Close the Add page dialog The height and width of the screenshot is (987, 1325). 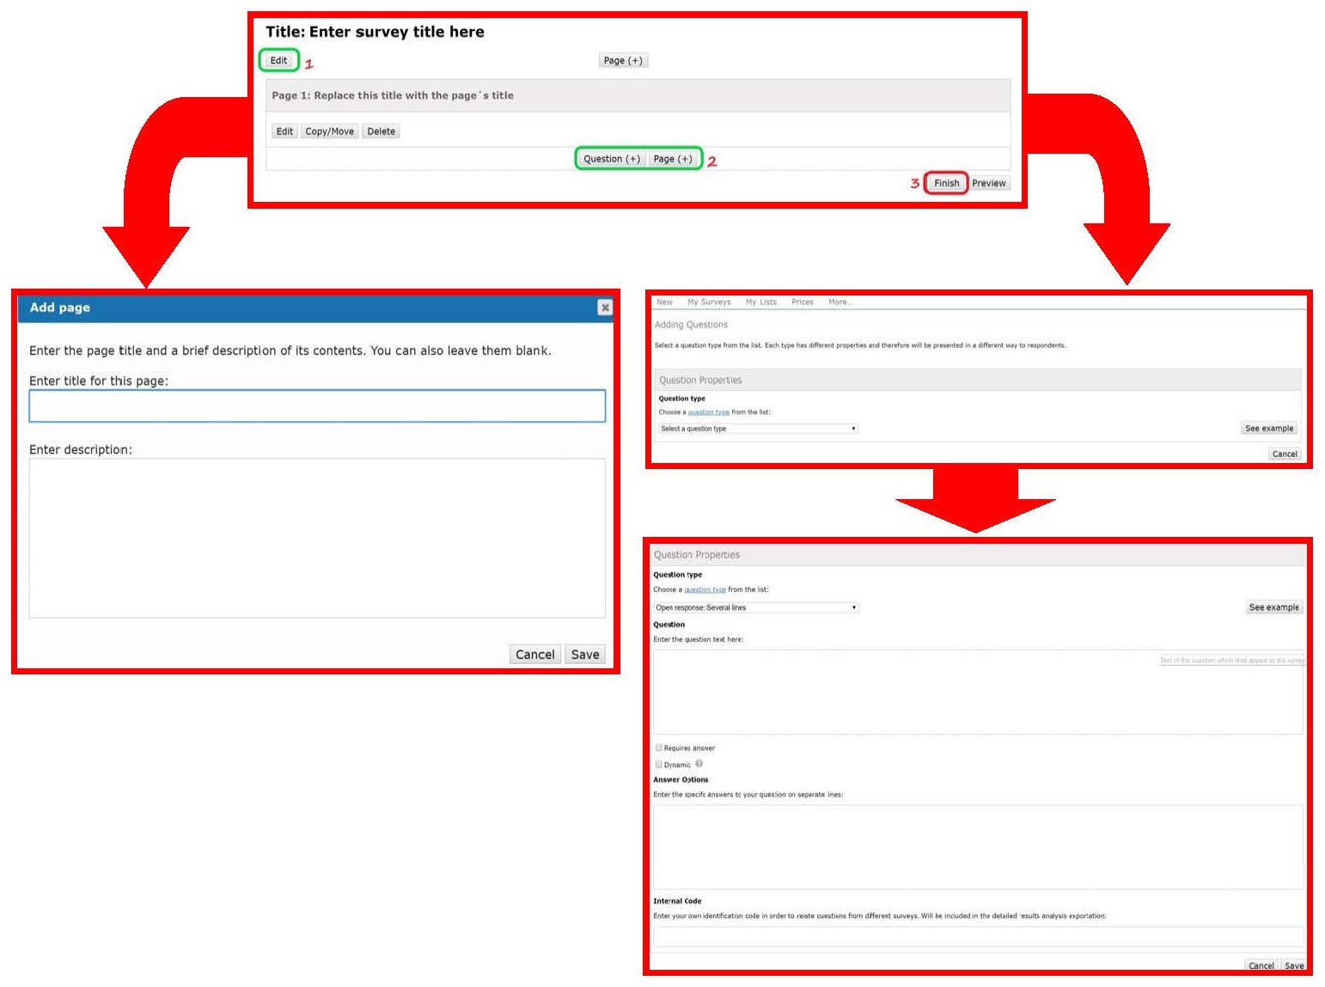click(x=605, y=308)
